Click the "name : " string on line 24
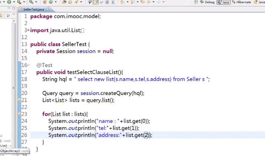The image size is (265, 156). click(108, 121)
